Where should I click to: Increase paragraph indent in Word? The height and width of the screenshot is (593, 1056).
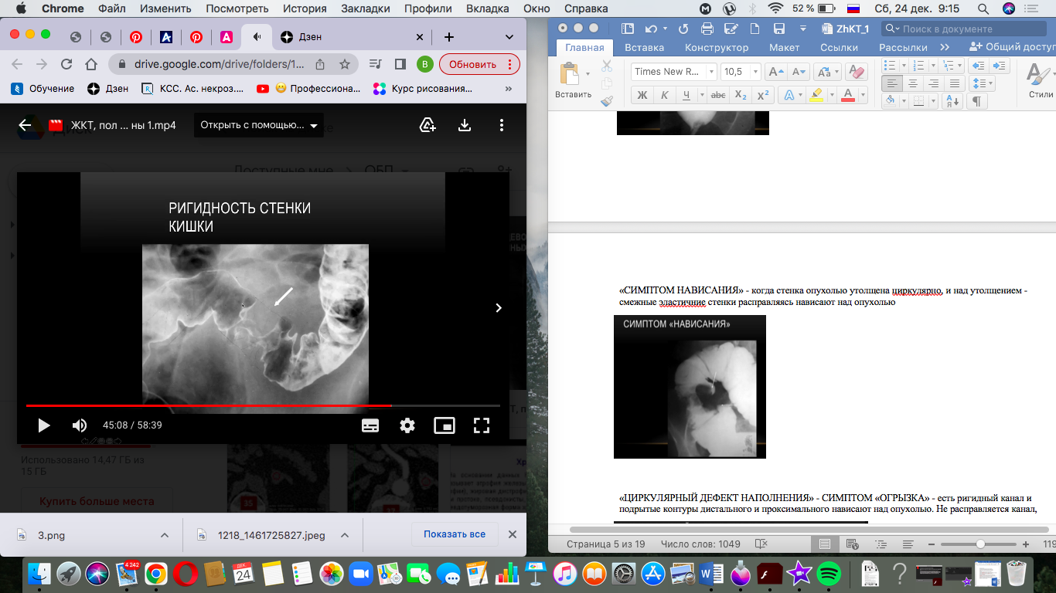point(1000,66)
